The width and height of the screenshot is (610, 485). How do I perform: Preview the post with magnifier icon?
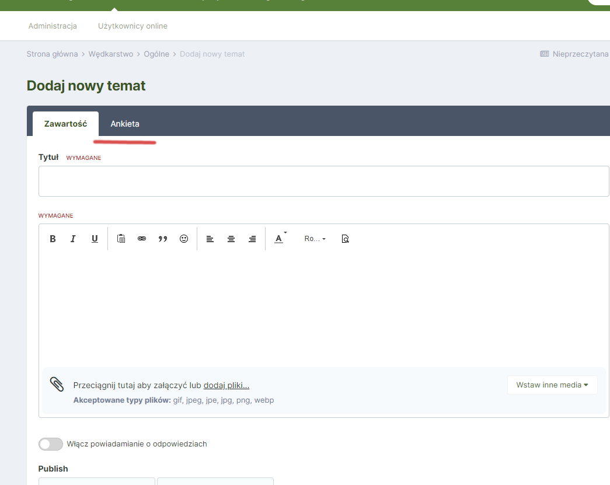click(x=345, y=239)
